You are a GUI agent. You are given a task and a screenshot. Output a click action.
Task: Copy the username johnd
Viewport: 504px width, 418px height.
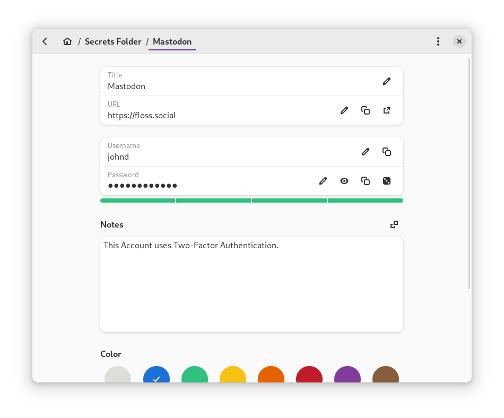point(387,152)
